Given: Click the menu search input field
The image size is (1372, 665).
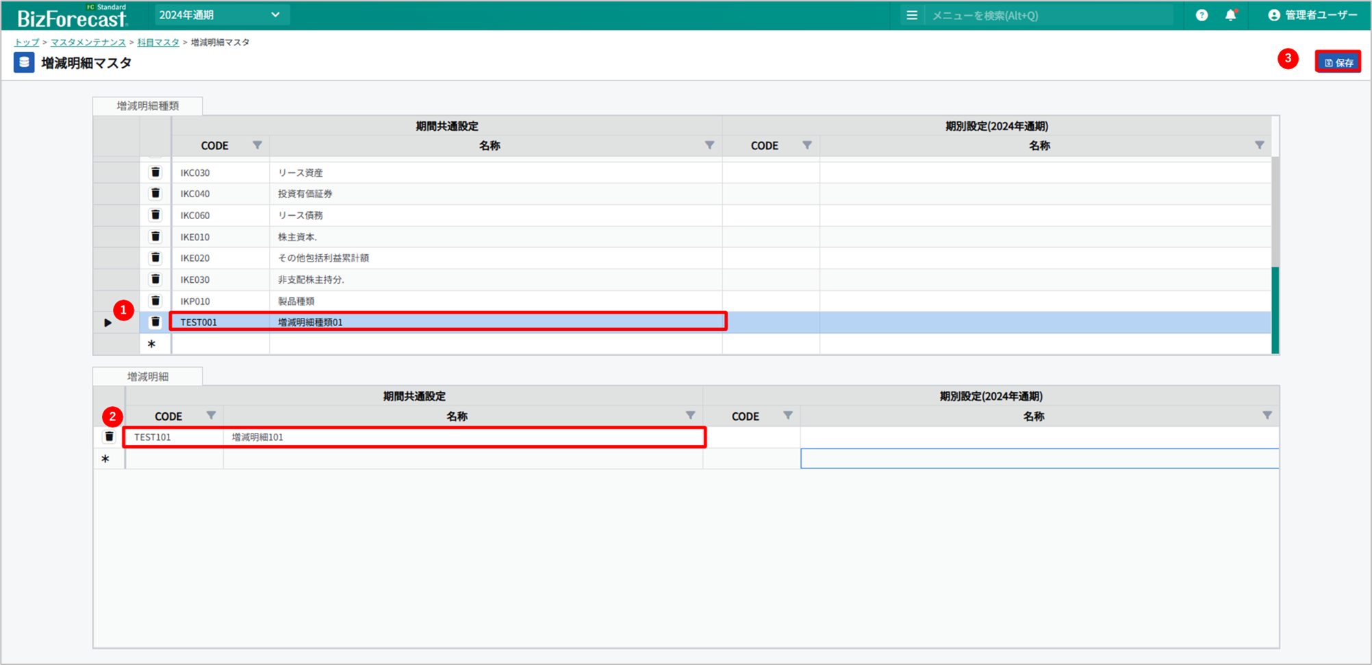Looking at the screenshot, I should [x=1047, y=15].
